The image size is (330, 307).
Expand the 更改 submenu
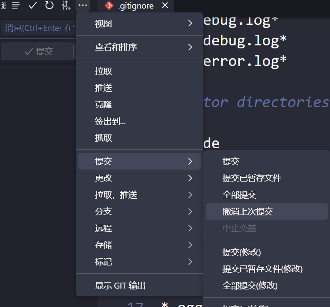(140, 178)
